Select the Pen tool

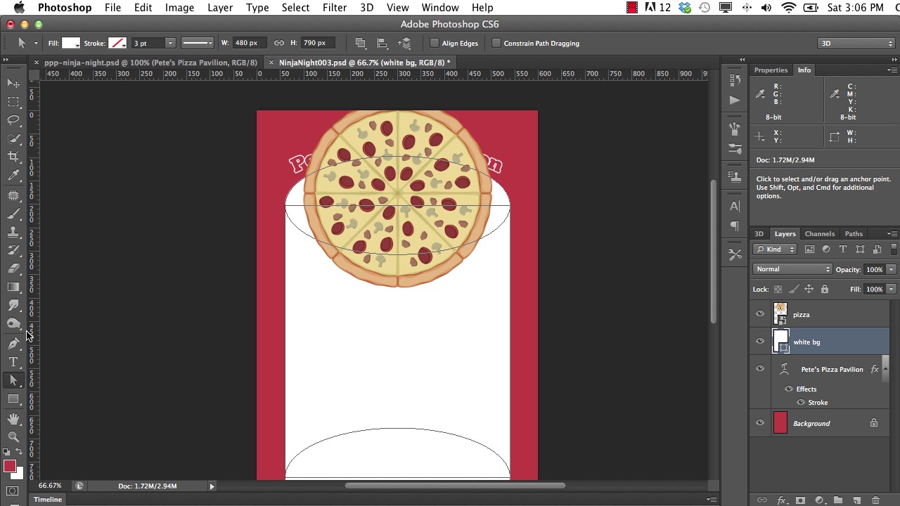[x=13, y=344]
